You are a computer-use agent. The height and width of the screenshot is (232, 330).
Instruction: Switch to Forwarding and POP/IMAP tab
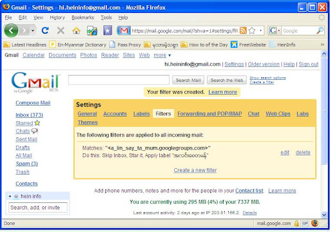[x=209, y=113]
